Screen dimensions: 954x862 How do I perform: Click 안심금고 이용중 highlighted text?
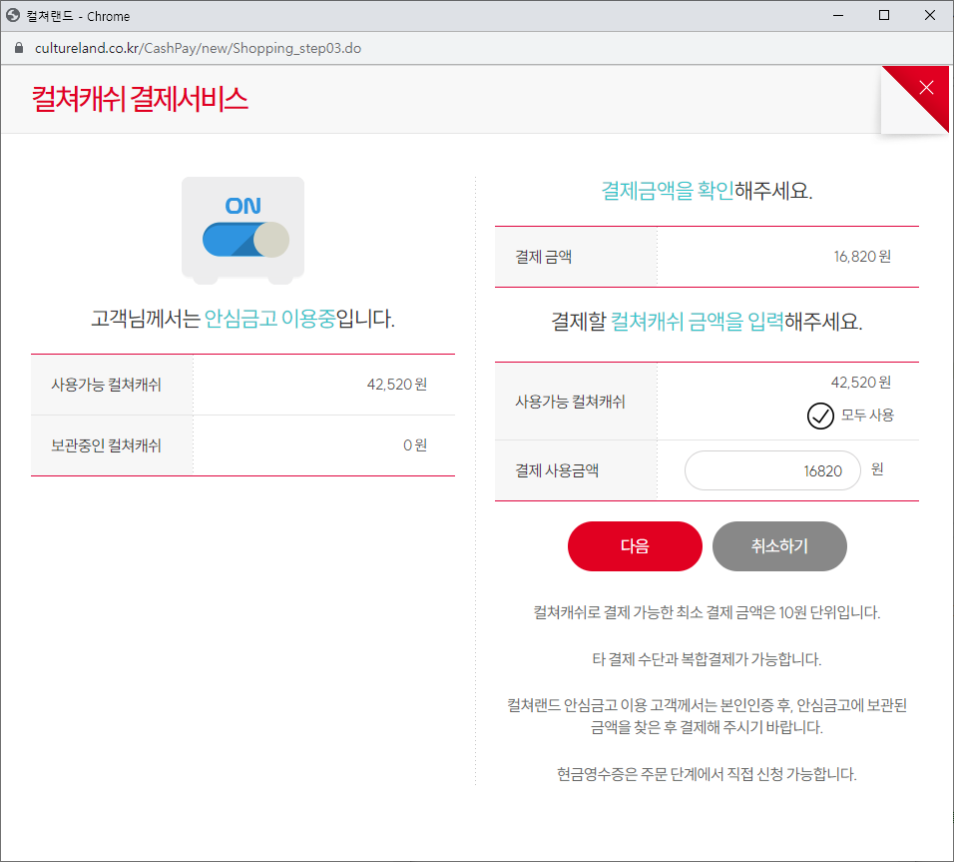click(x=270, y=319)
